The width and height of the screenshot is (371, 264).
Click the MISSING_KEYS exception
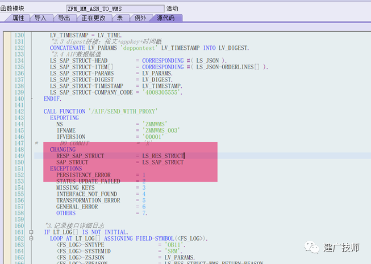pos(75,188)
